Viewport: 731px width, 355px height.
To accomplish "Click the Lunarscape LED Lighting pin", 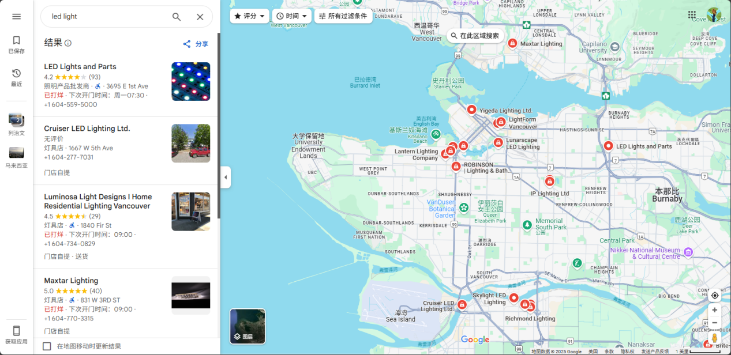I will click(x=498, y=142).
